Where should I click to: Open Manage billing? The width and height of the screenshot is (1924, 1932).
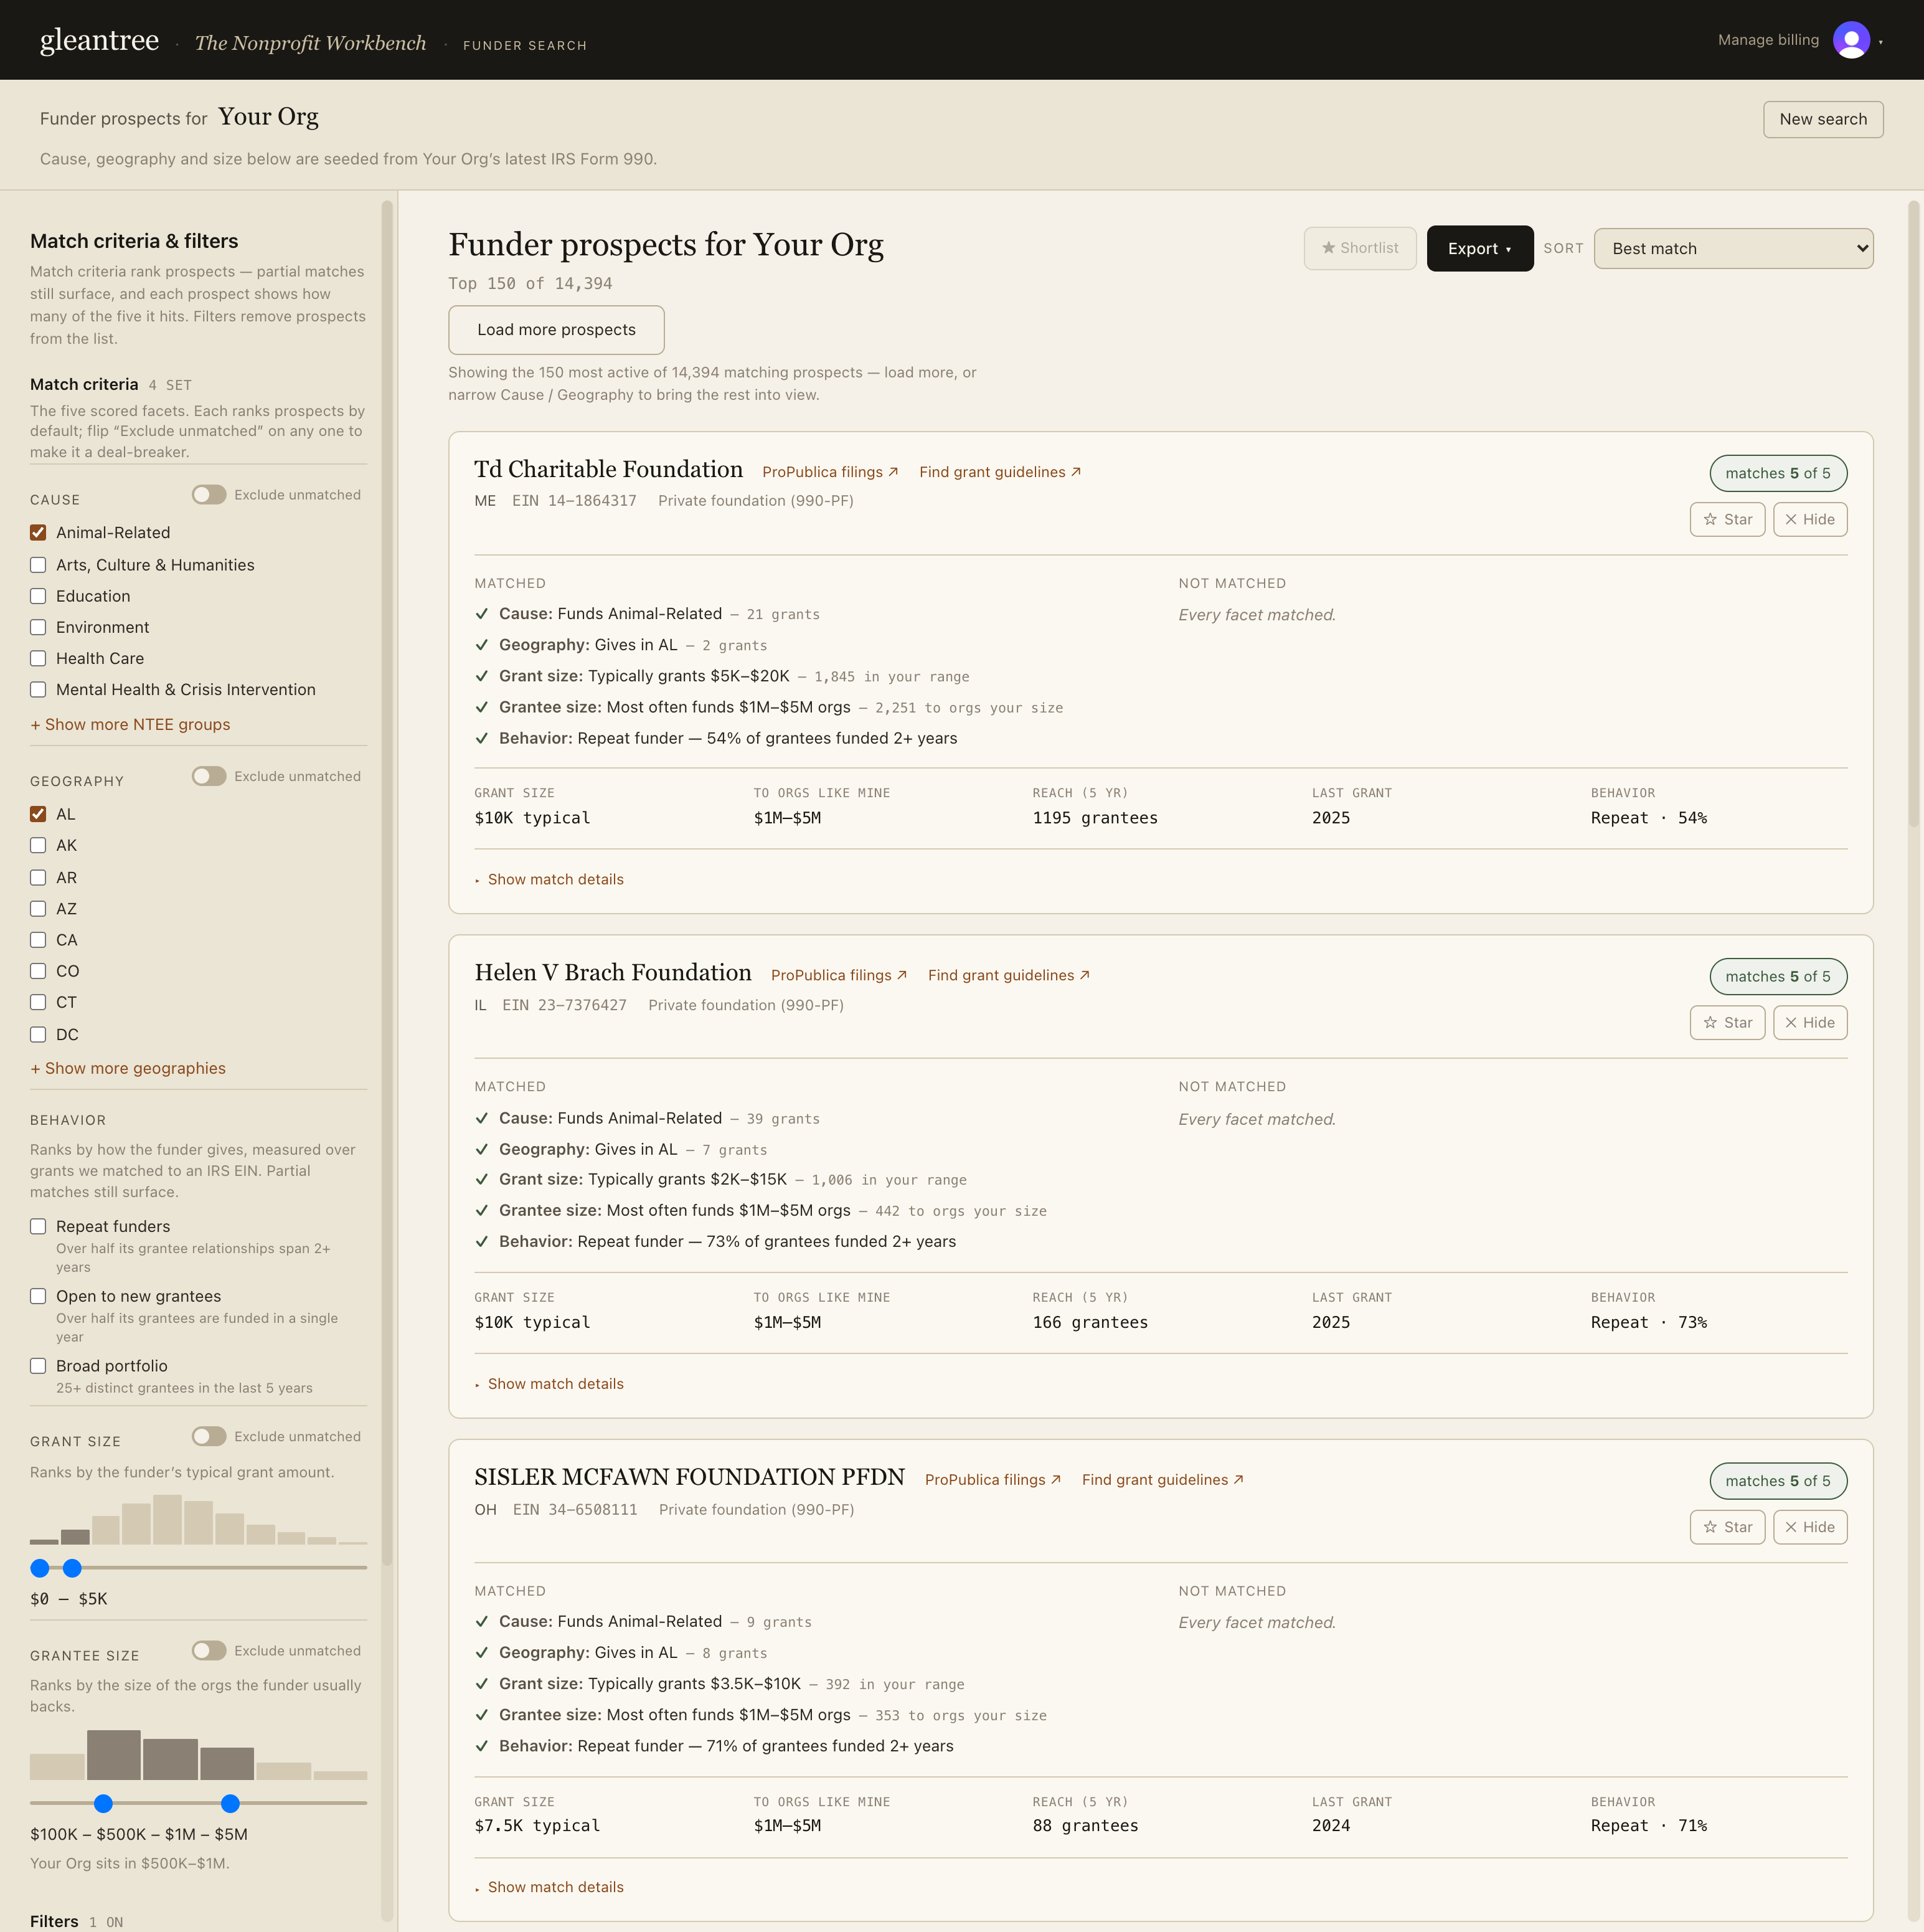1767,40
